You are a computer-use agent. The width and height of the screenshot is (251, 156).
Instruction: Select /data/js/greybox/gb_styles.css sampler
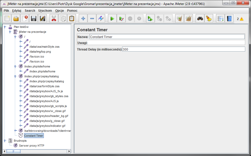tap(49, 96)
